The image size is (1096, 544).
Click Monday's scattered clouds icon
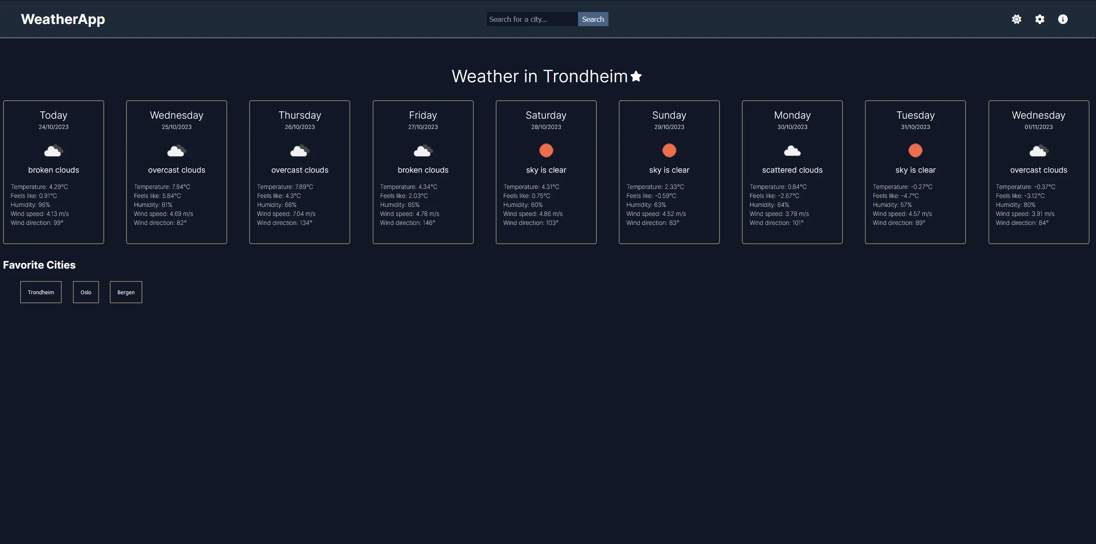pos(792,151)
